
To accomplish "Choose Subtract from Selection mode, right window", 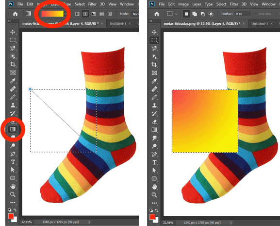I will click(x=203, y=14).
